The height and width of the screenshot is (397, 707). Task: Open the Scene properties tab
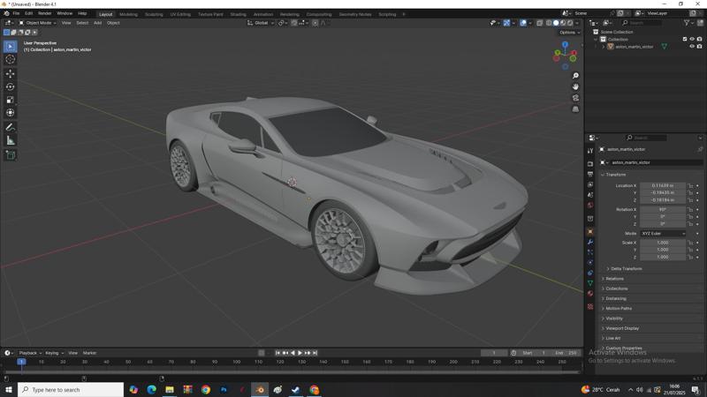click(x=590, y=195)
